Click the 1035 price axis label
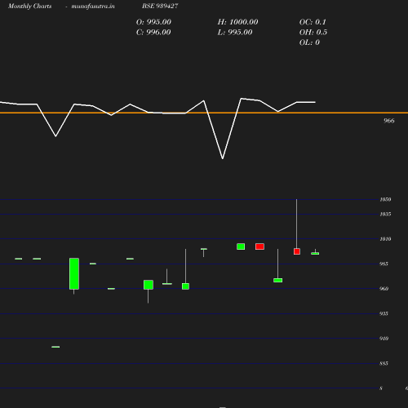This screenshot has height=408, width=408. pos(385,215)
